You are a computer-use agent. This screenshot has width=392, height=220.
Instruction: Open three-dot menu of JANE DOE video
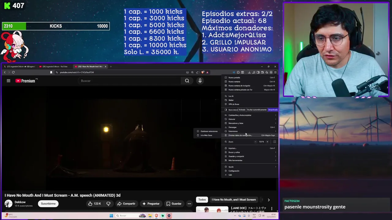[272, 209]
